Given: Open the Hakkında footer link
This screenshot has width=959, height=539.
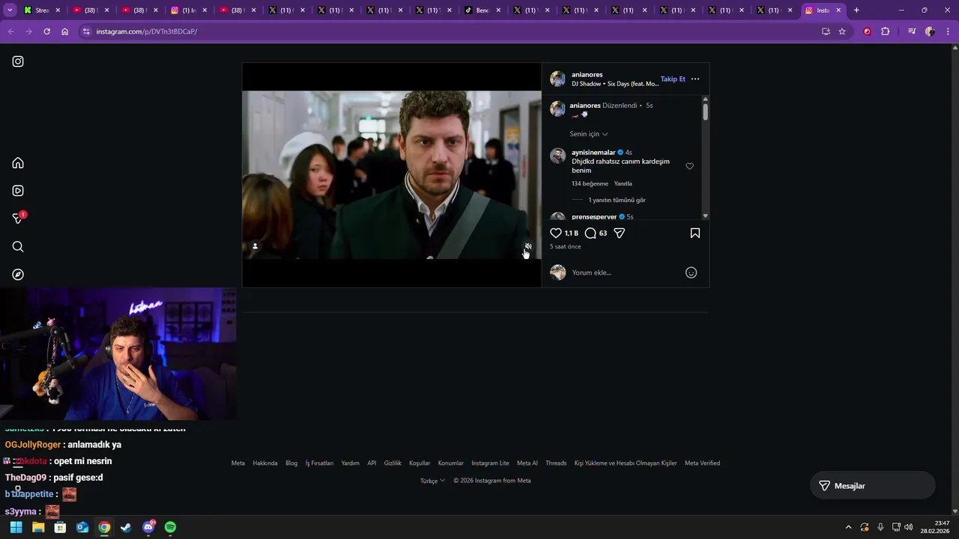Looking at the screenshot, I should [x=265, y=463].
